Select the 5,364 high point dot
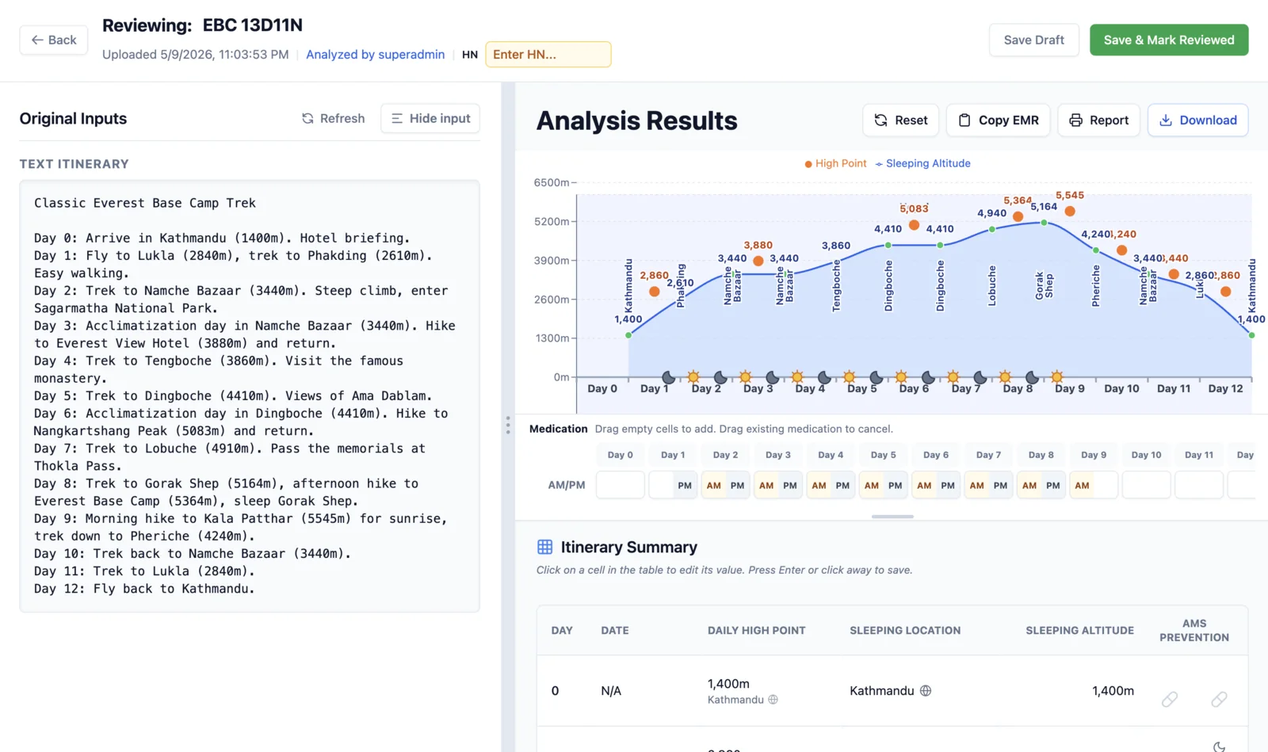The height and width of the screenshot is (752, 1268). [x=1018, y=216]
